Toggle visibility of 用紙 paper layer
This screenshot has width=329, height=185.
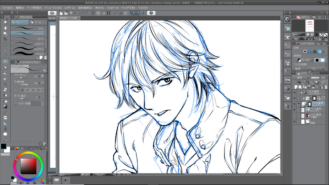[294, 122]
